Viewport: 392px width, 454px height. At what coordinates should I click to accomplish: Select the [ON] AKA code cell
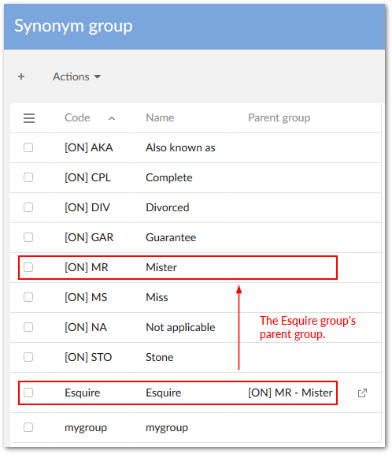click(x=89, y=147)
